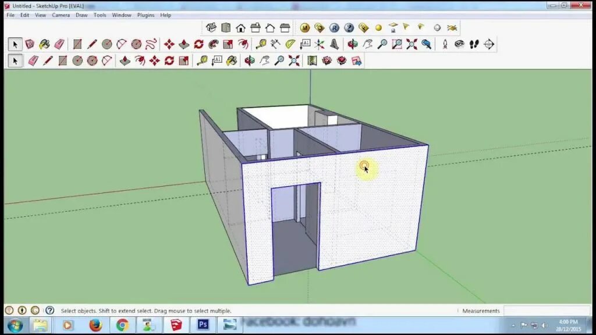Switch to Iso view icon
This screenshot has height=335, width=596.
tap(211, 27)
